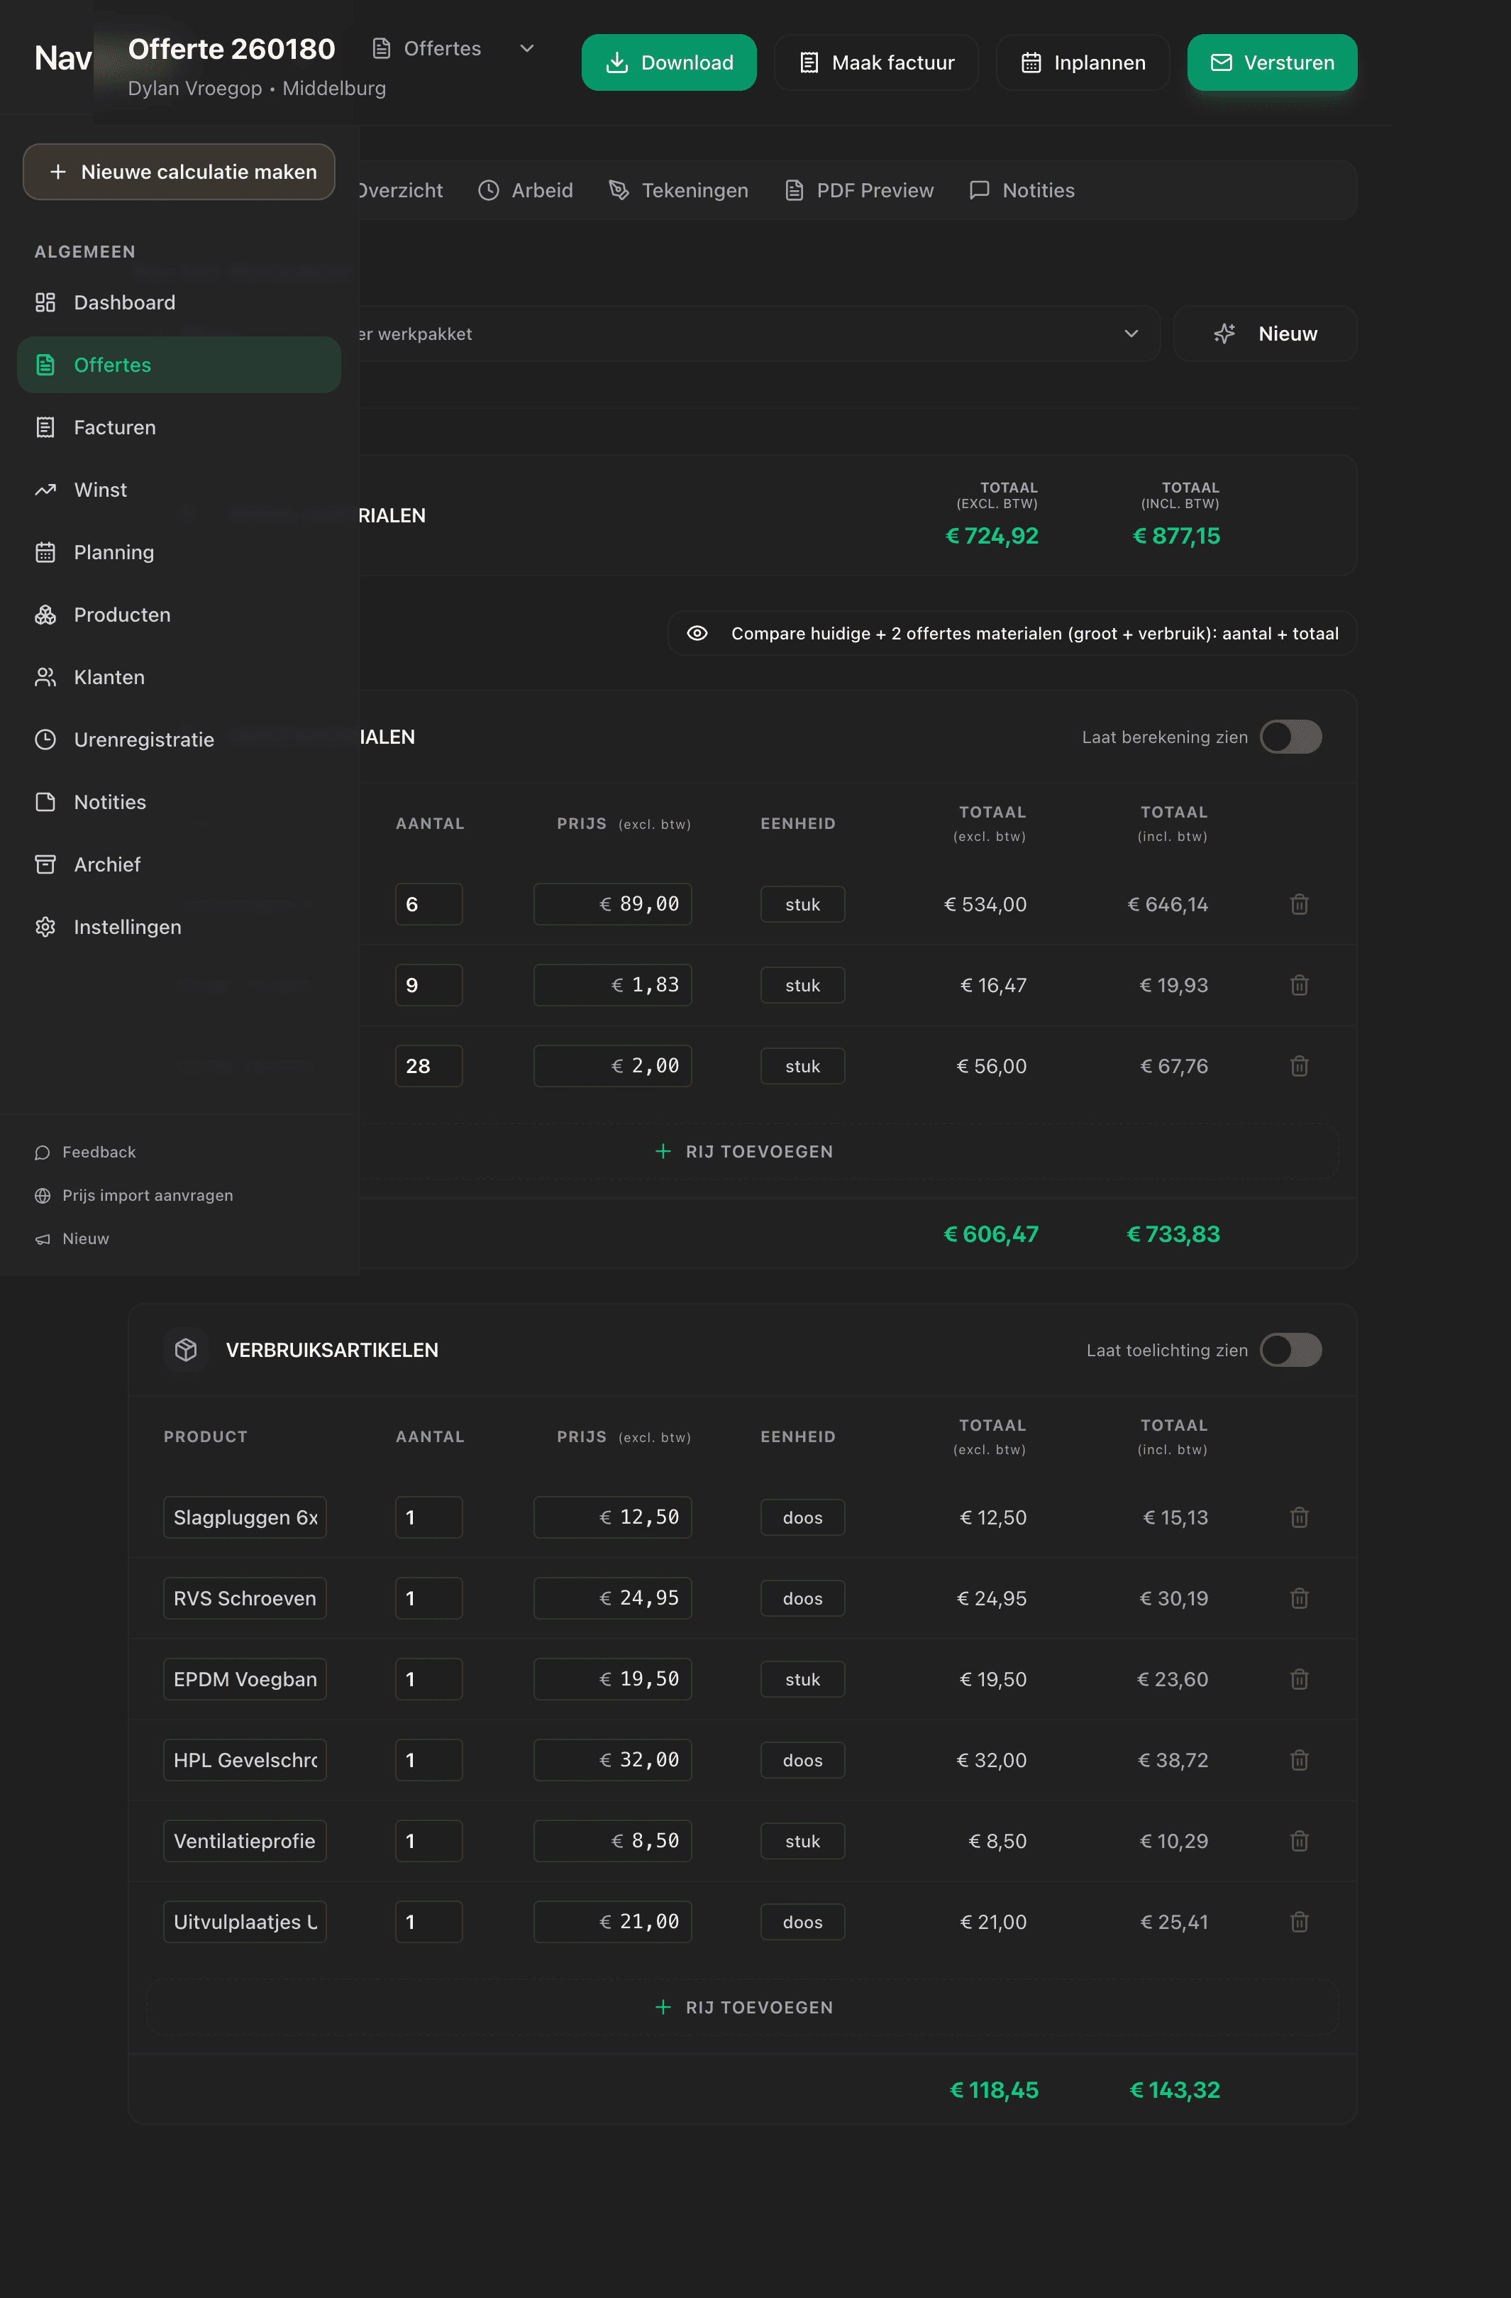
Task: Click the Archief icon in sidebar
Action: point(45,864)
